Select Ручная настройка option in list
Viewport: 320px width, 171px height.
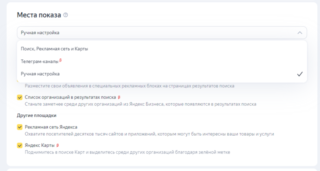point(162,74)
